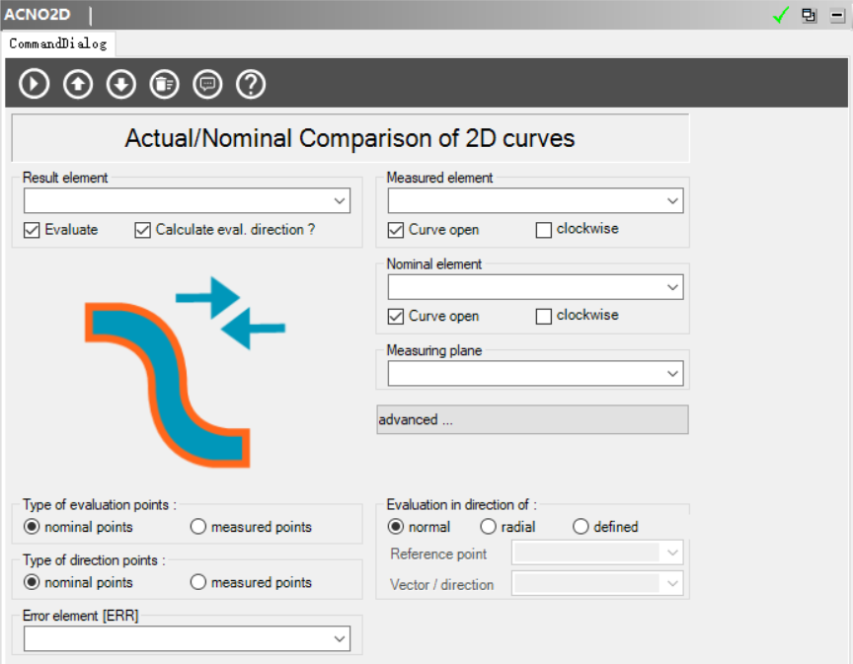Open the Measured element dropdown
This screenshot has height=664, width=853.
tap(672, 201)
